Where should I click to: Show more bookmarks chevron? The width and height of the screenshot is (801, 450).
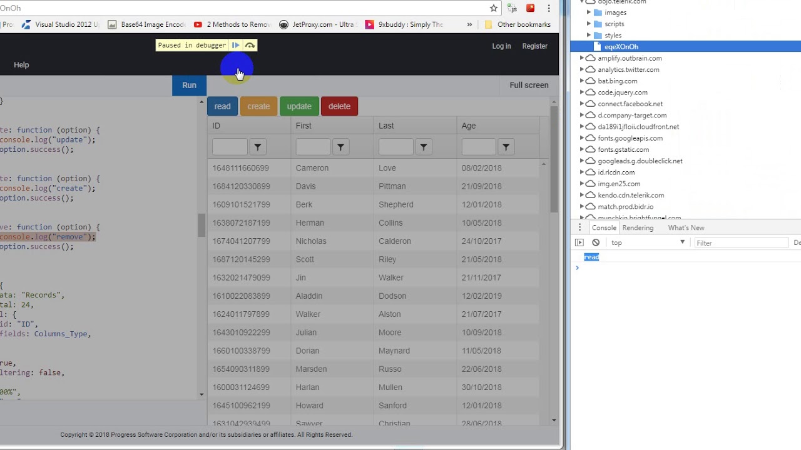click(x=469, y=24)
